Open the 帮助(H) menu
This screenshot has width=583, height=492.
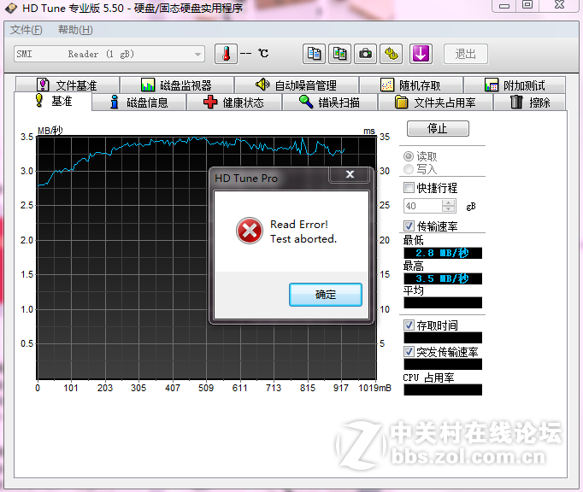[75, 30]
